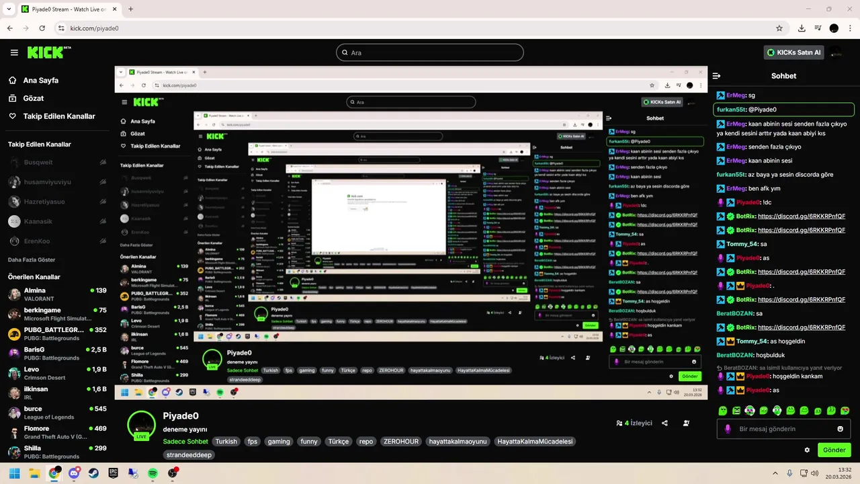
Task: Select the gaming tag
Action: pyautogui.click(x=279, y=442)
